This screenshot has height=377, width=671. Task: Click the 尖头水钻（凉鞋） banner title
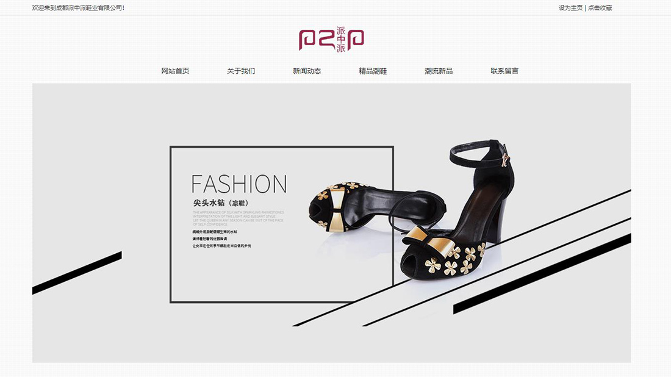221,203
